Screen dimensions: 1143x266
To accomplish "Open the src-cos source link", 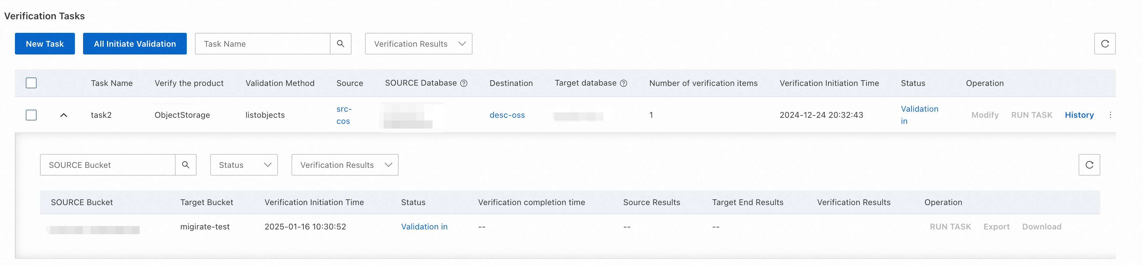I will [343, 115].
